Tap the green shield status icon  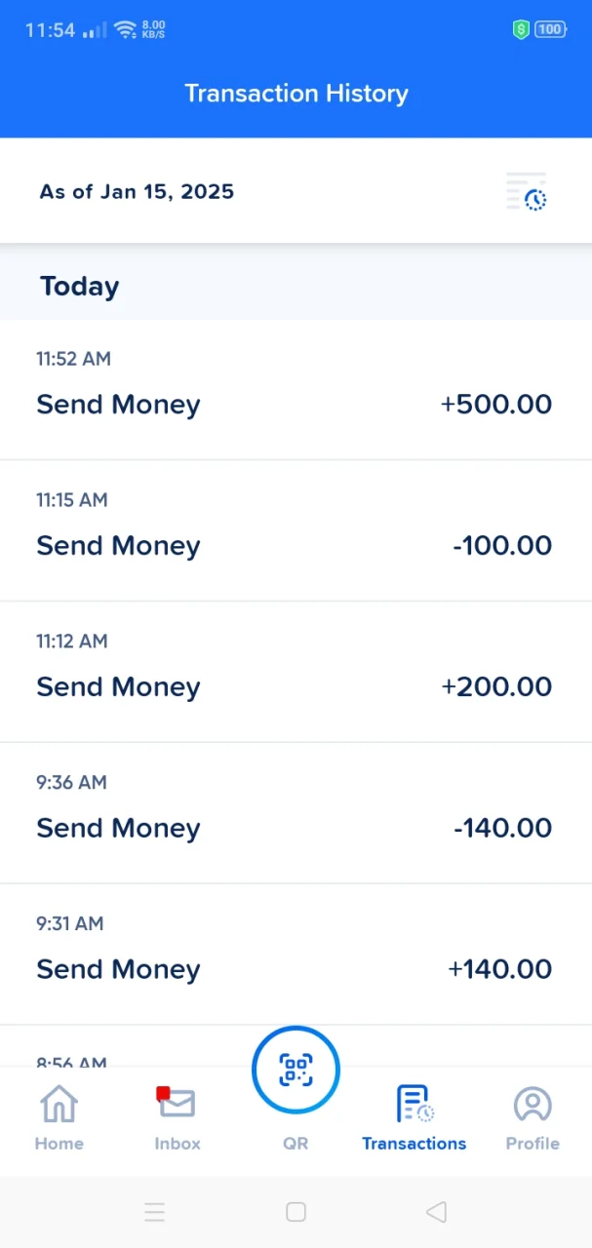tap(521, 30)
